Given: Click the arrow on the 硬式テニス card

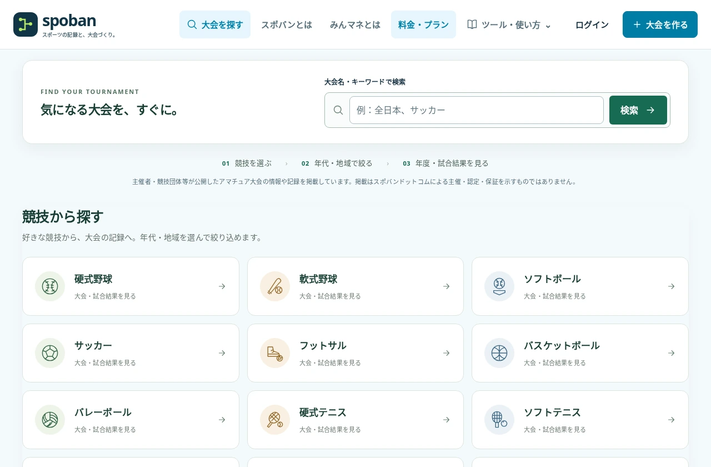Looking at the screenshot, I should 446,420.
